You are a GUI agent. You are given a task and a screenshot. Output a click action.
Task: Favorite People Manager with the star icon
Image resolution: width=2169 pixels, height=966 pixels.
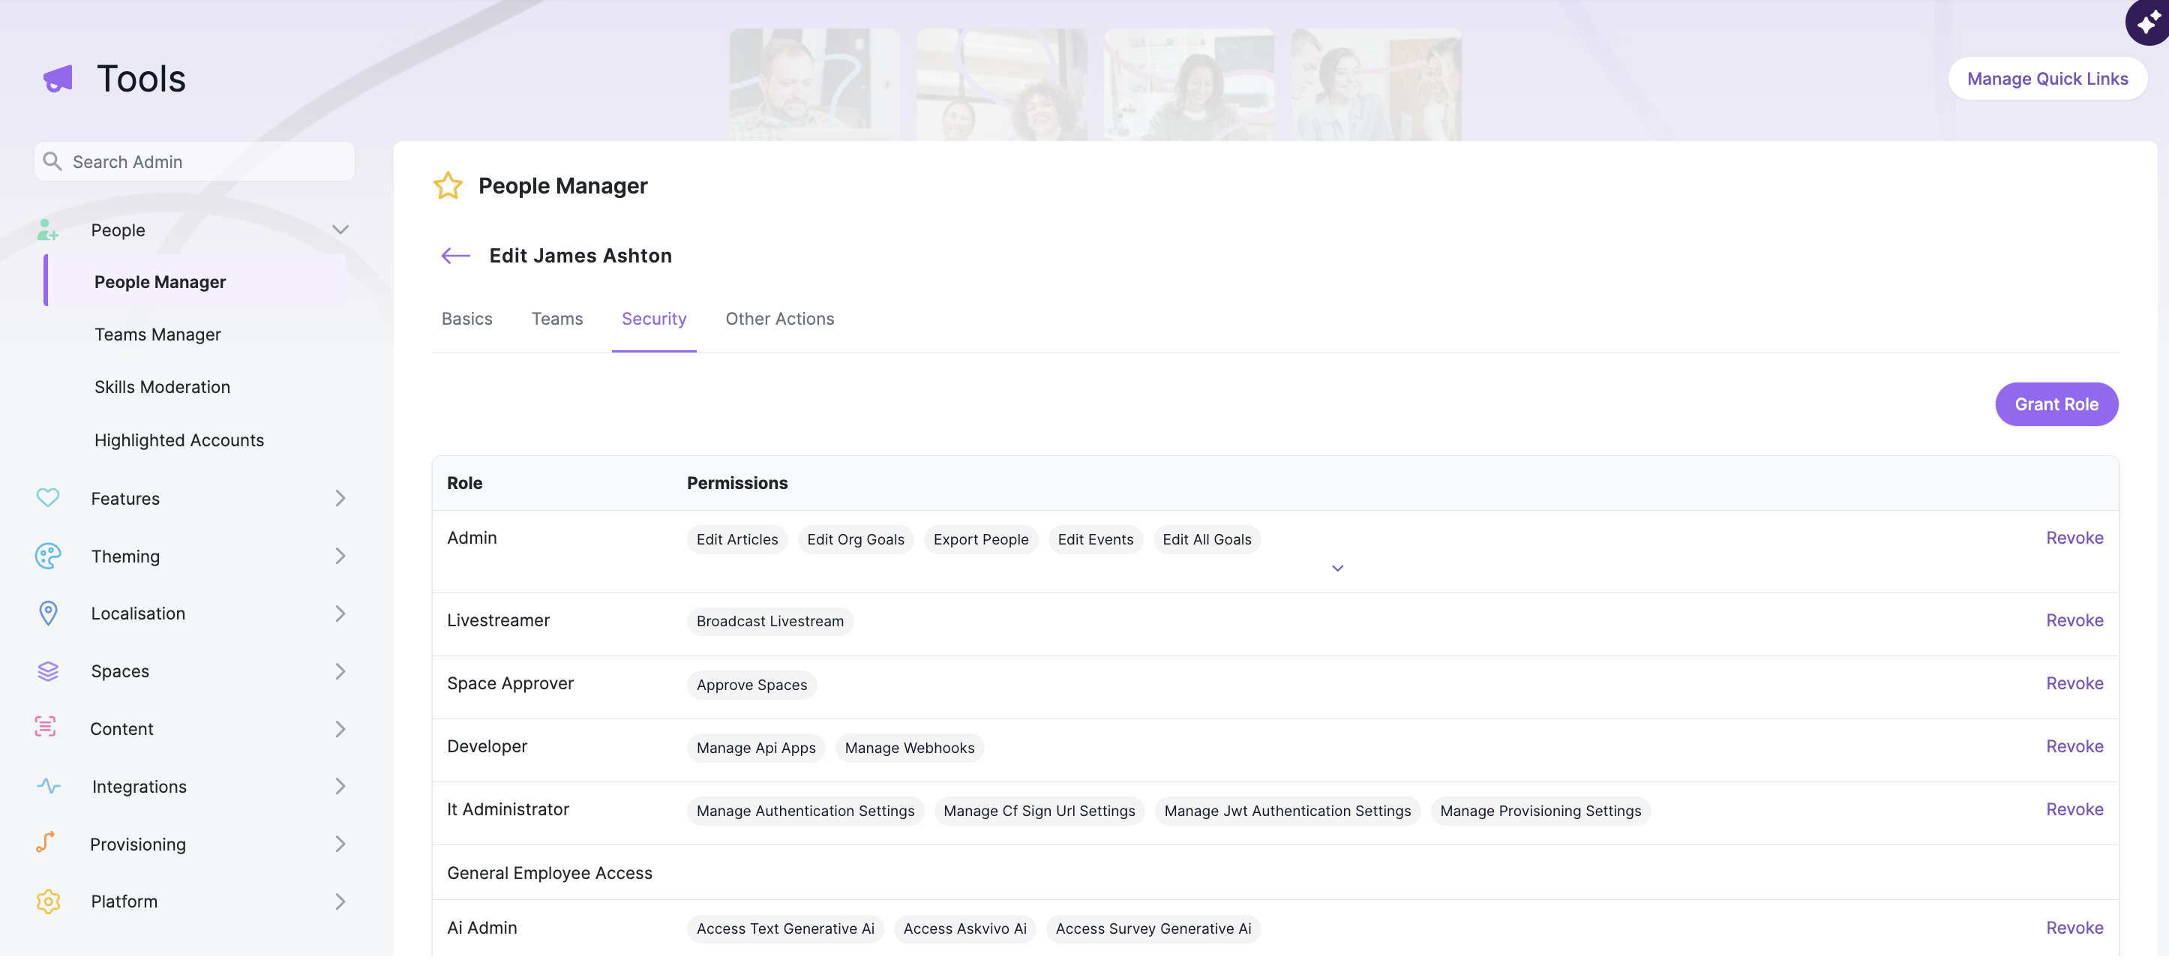coord(448,186)
